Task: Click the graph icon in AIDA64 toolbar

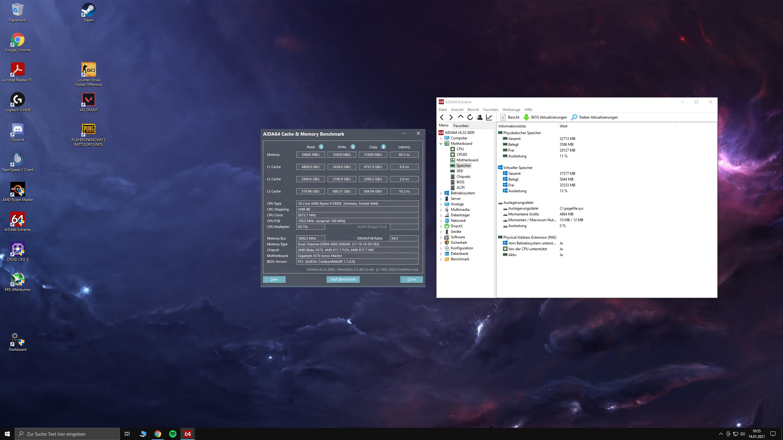Action: (x=489, y=117)
